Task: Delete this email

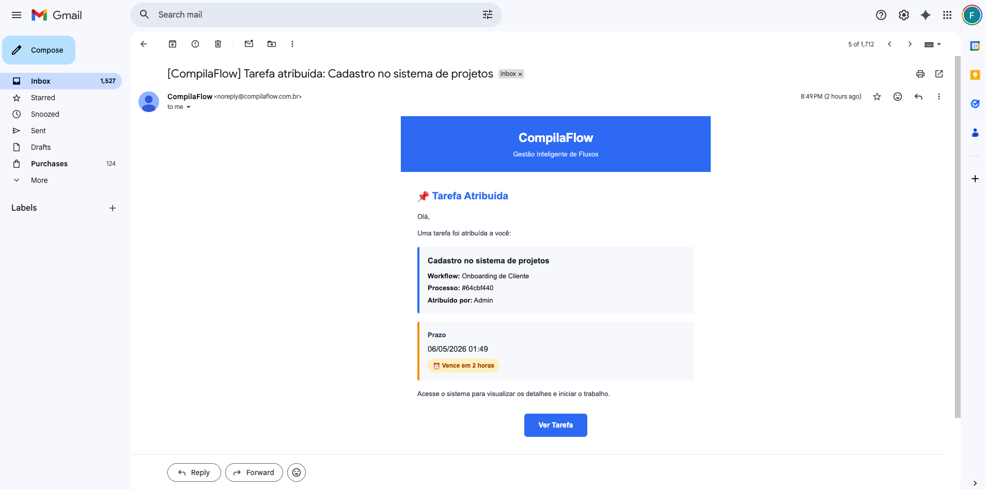Action: click(218, 44)
